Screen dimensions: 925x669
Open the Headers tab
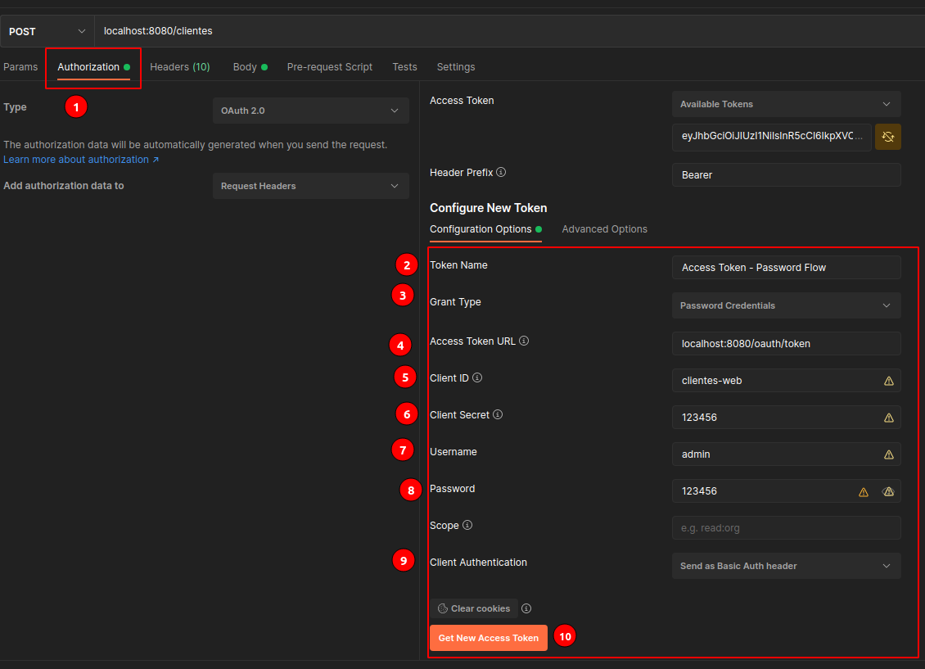(x=179, y=66)
